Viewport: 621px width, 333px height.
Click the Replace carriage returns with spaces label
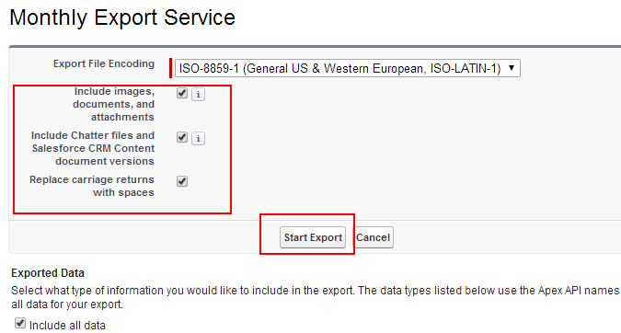click(x=92, y=186)
